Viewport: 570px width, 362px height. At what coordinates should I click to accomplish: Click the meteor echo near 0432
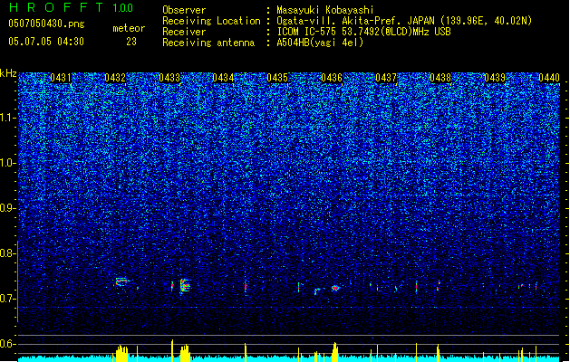(x=122, y=281)
